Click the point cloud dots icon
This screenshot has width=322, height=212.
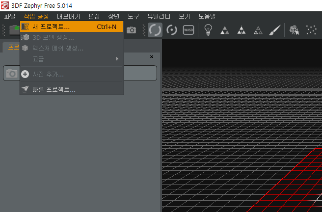pyautogui.click(x=311, y=30)
